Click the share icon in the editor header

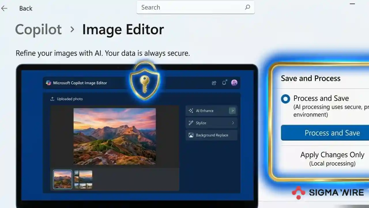coord(214,83)
